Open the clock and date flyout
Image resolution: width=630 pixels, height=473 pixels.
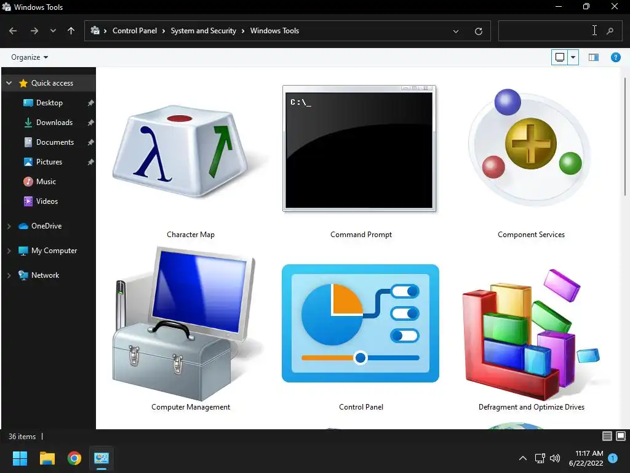pos(586,458)
